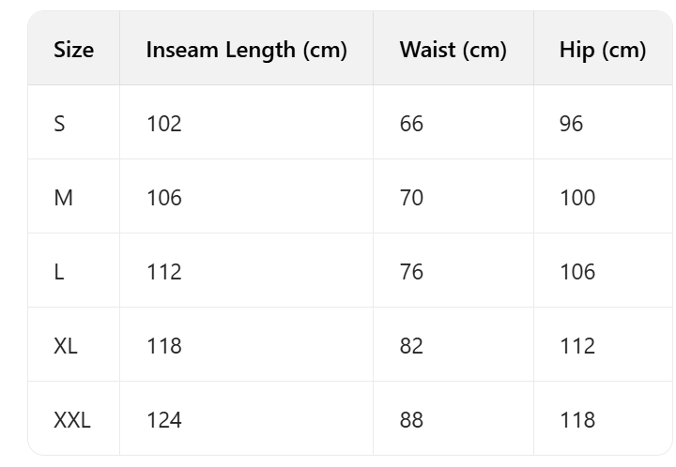This screenshot has width=676, height=467.
Task: Click the XXL size cell
Action: point(72,420)
